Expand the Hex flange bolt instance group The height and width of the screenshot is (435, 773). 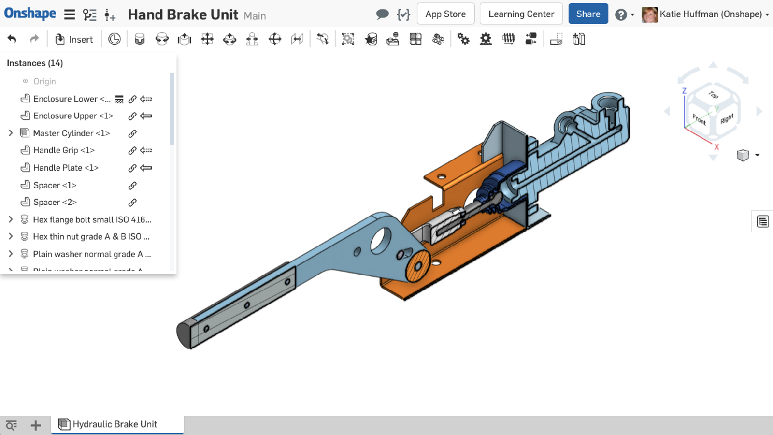11,219
